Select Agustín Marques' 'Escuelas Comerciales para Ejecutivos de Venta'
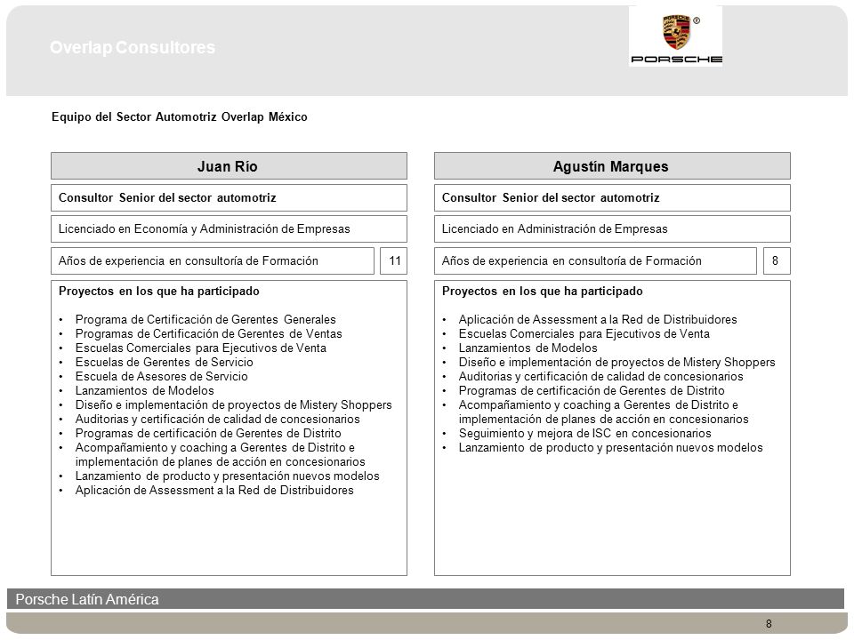Viewport: 854px width, 640px height. [x=584, y=333]
